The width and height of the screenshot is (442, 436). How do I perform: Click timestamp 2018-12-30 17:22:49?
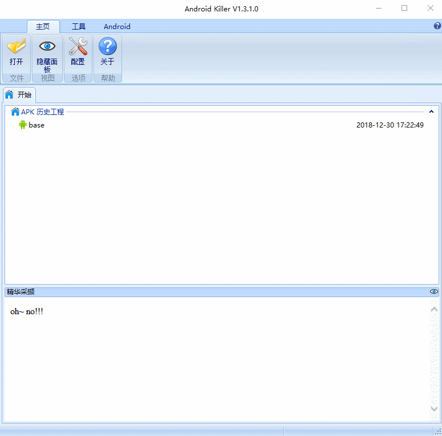pos(390,125)
